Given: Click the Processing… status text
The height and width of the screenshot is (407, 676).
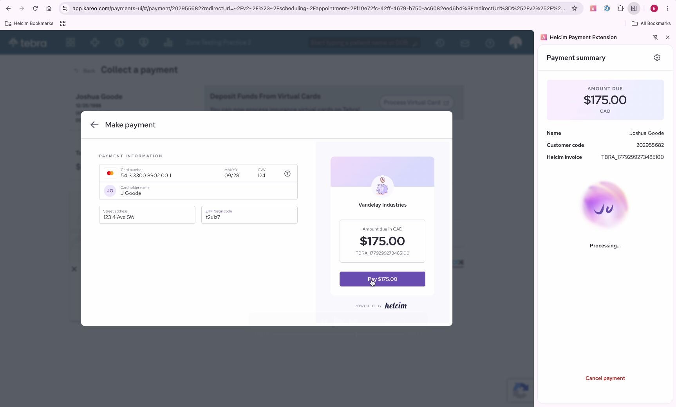Looking at the screenshot, I should (x=605, y=246).
